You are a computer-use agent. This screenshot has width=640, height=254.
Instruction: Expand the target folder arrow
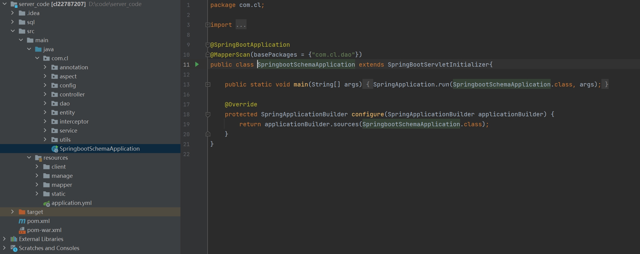click(x=12, y=212)
